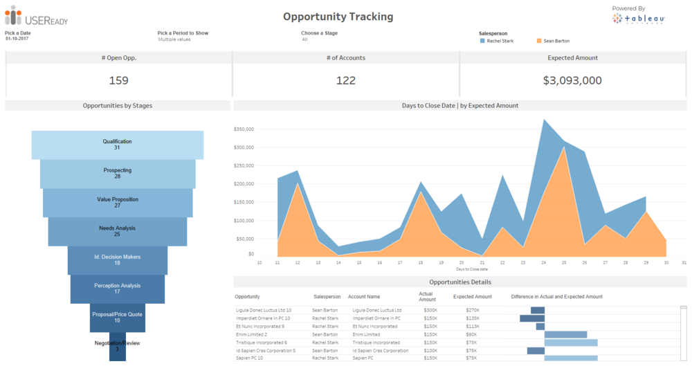This screenshot has width=692, height=366.
Task: Click the Expected Amount column header
Action: pyautogui.click(x=472, y=297)
